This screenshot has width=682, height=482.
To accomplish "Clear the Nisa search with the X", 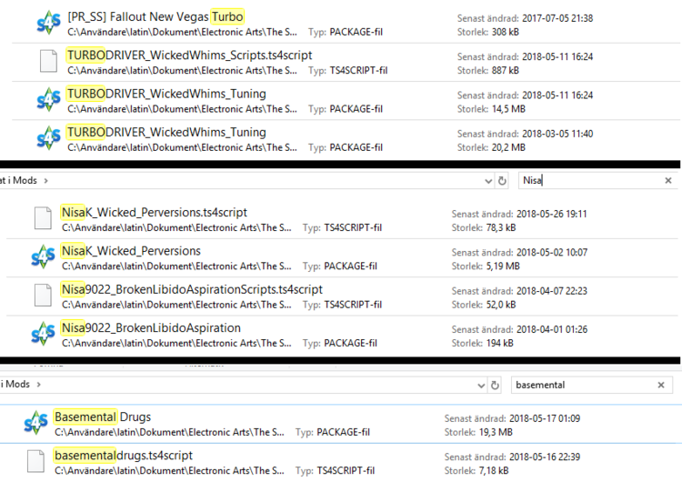I will (x=668, y=181).
